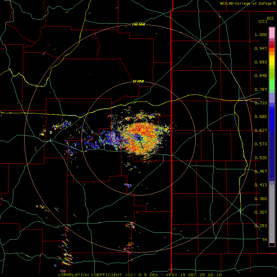
Task: Select the 0.307 value on the color scale
Action: [261, 212]
